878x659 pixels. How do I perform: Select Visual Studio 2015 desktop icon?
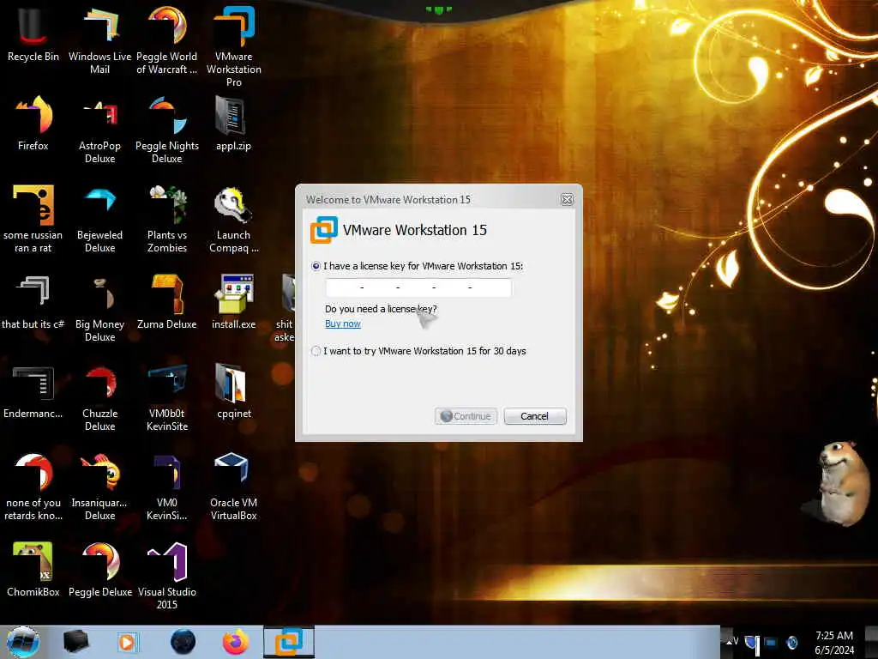167,576
